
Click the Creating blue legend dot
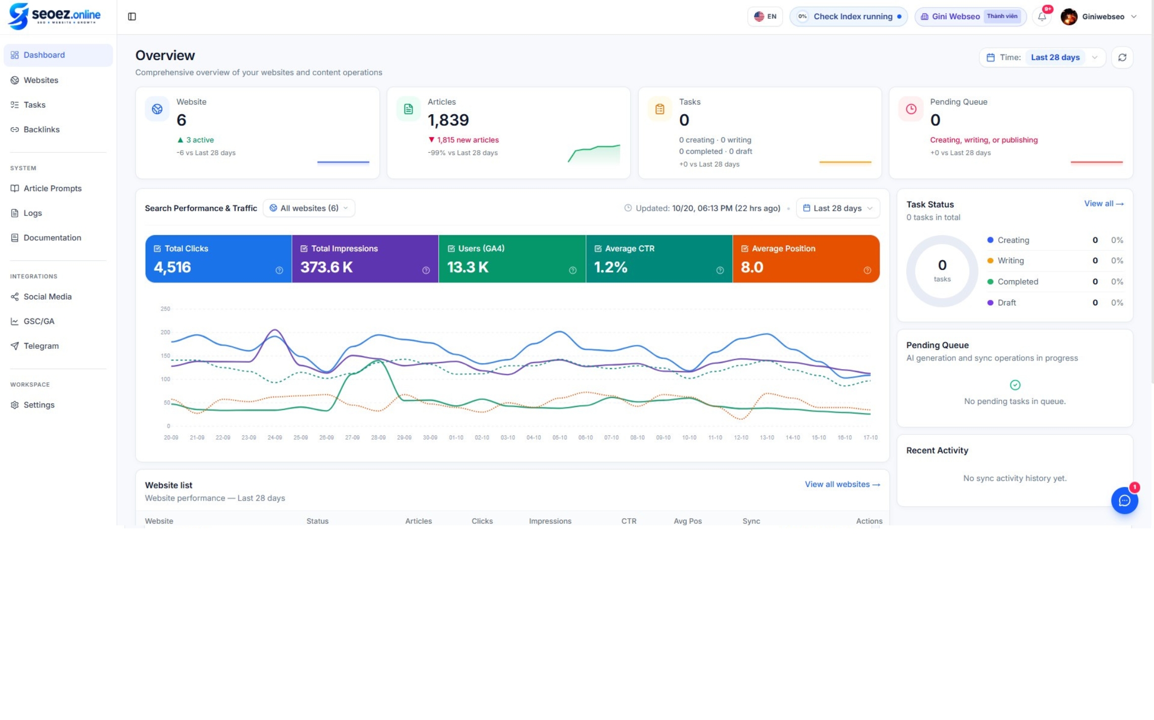click(x=990, y=240)
